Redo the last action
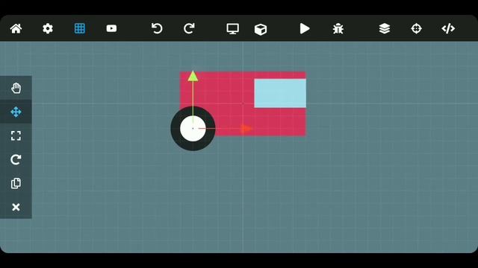This screenshot has width=478, height=268. [189, 28]
